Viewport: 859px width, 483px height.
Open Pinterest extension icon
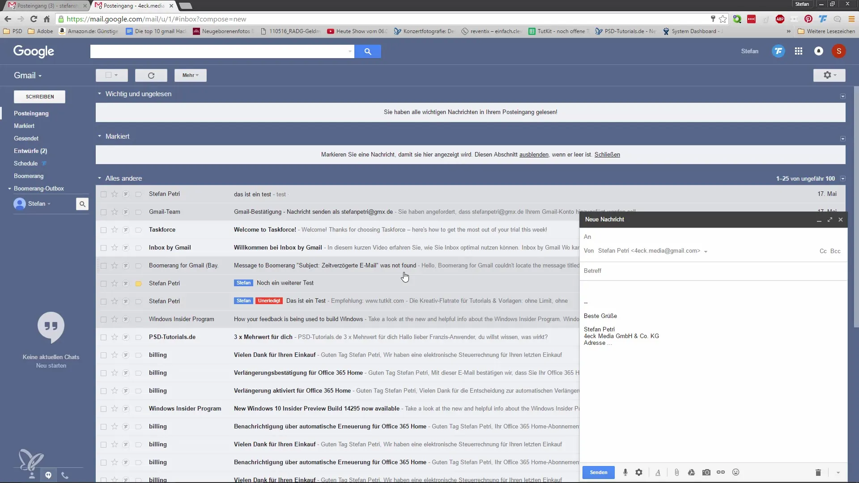[x=808, y=19]
